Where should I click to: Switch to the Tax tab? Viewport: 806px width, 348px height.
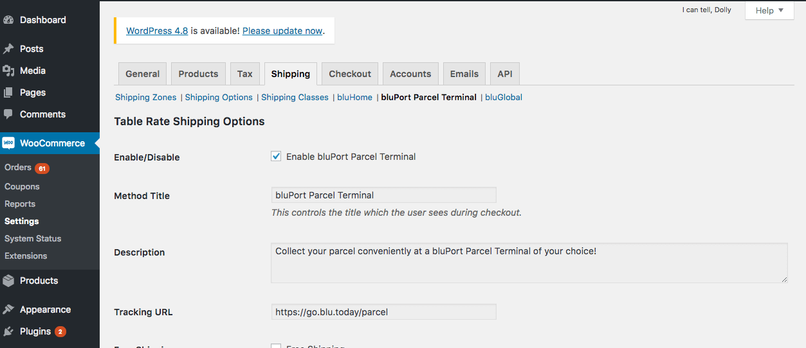245,74
